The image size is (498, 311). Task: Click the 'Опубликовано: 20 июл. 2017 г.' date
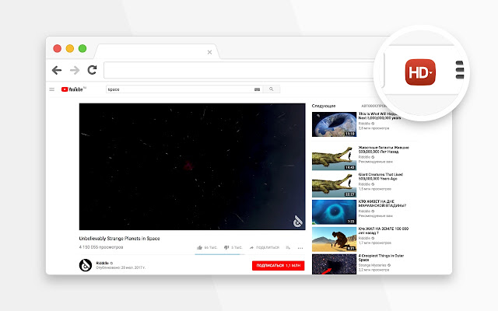tap(121, 267)
